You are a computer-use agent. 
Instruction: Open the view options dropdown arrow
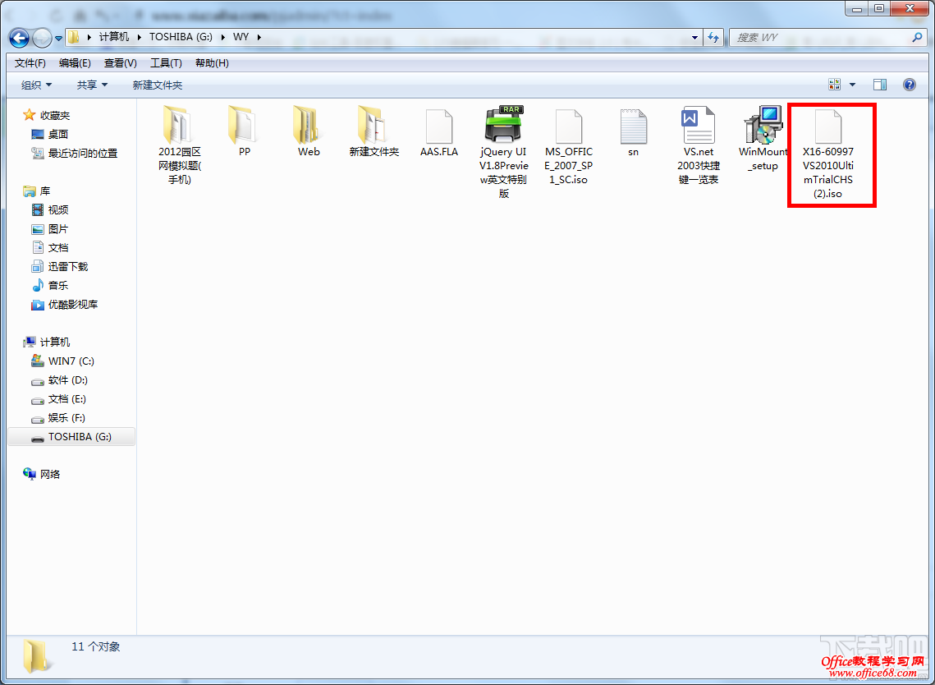(852, 85)
